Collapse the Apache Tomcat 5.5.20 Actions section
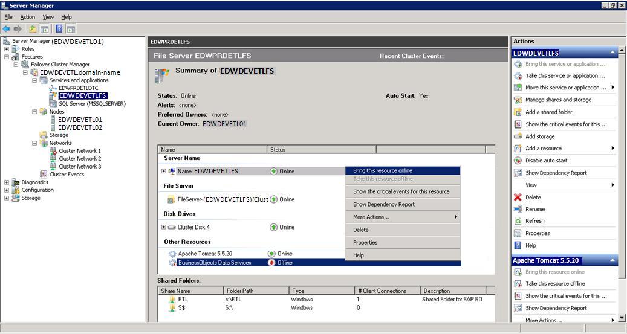This screenshot has height=334, width=627. pyautogui.click(x=612, y=260)
